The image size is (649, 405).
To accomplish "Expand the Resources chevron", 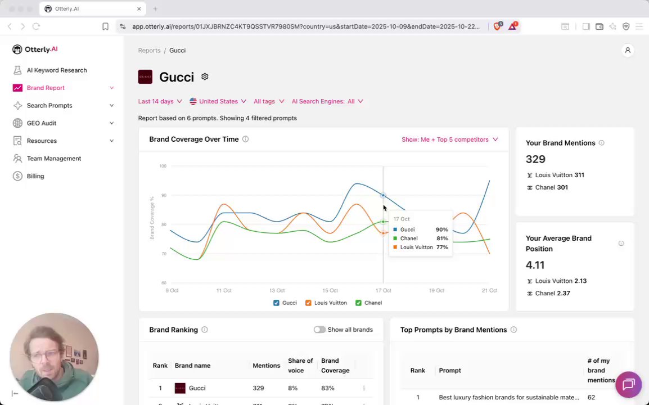I will point(111,141).
